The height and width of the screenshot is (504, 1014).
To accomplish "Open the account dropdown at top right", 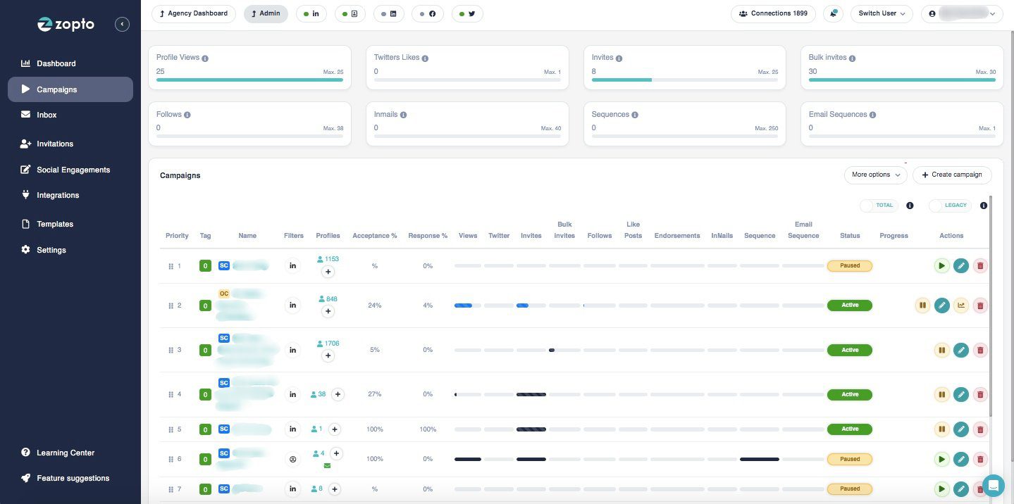I will click(x=961, y=13).
